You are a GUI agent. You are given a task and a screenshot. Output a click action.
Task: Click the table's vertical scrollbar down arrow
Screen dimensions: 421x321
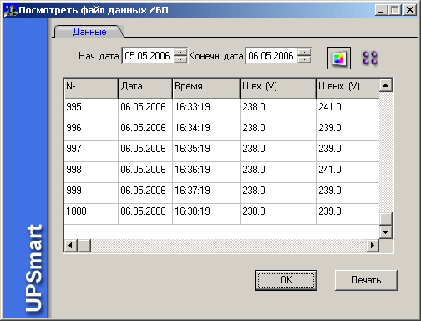tap(386, 232)
